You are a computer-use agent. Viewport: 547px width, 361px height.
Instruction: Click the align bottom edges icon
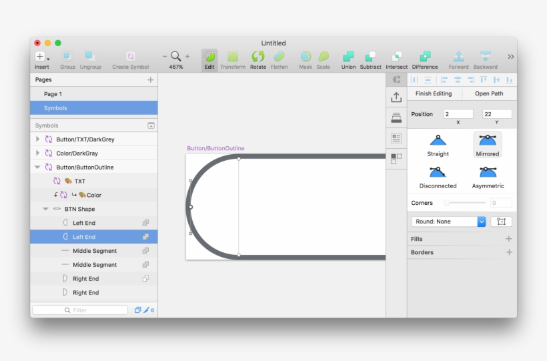click(x=510, y=80)
